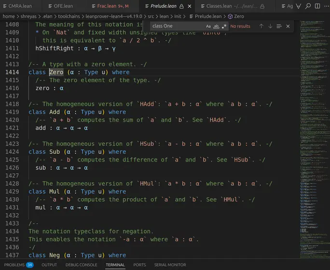Image resolution: width=330 pixels, height=270 pixels.
Task: Toggle Match Whole Word in find
Action: click(x=216, y=26)
